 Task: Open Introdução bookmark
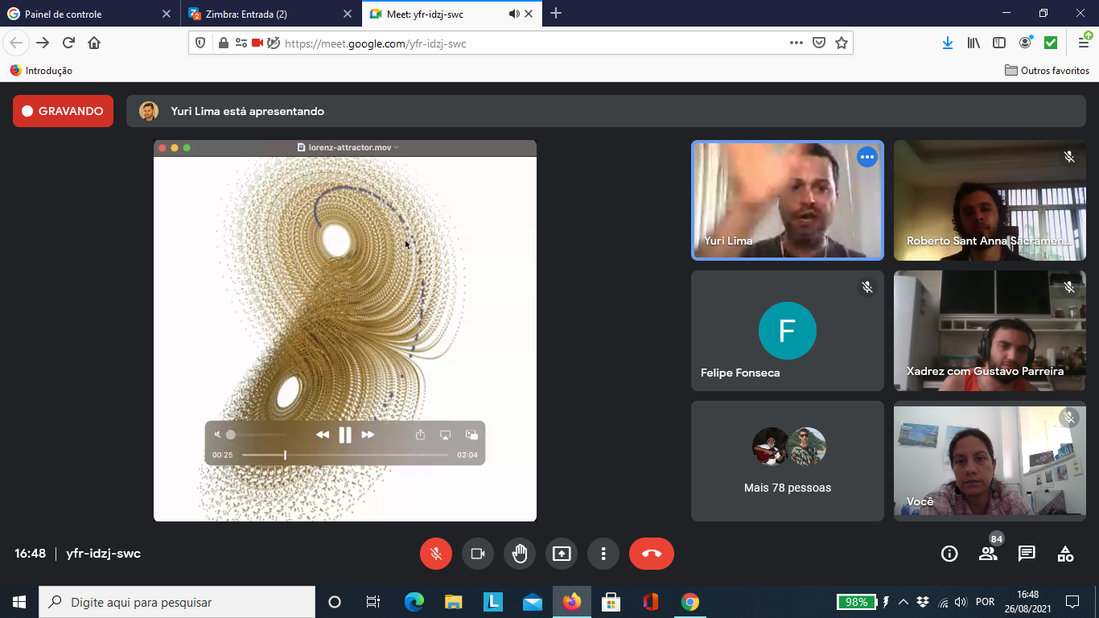point(41,71)
